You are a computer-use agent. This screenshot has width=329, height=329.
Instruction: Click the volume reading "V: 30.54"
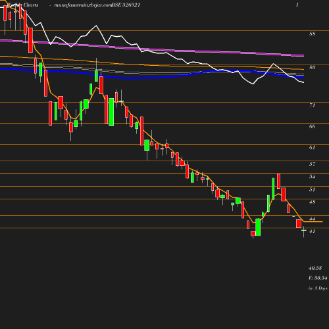pos(318,278)
